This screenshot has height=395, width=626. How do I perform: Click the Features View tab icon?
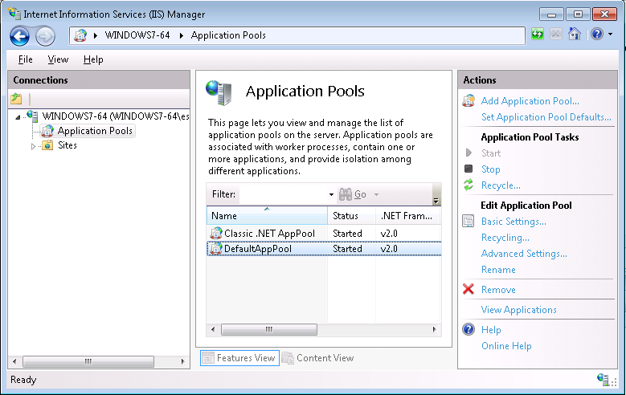click(x=208, y=358)
